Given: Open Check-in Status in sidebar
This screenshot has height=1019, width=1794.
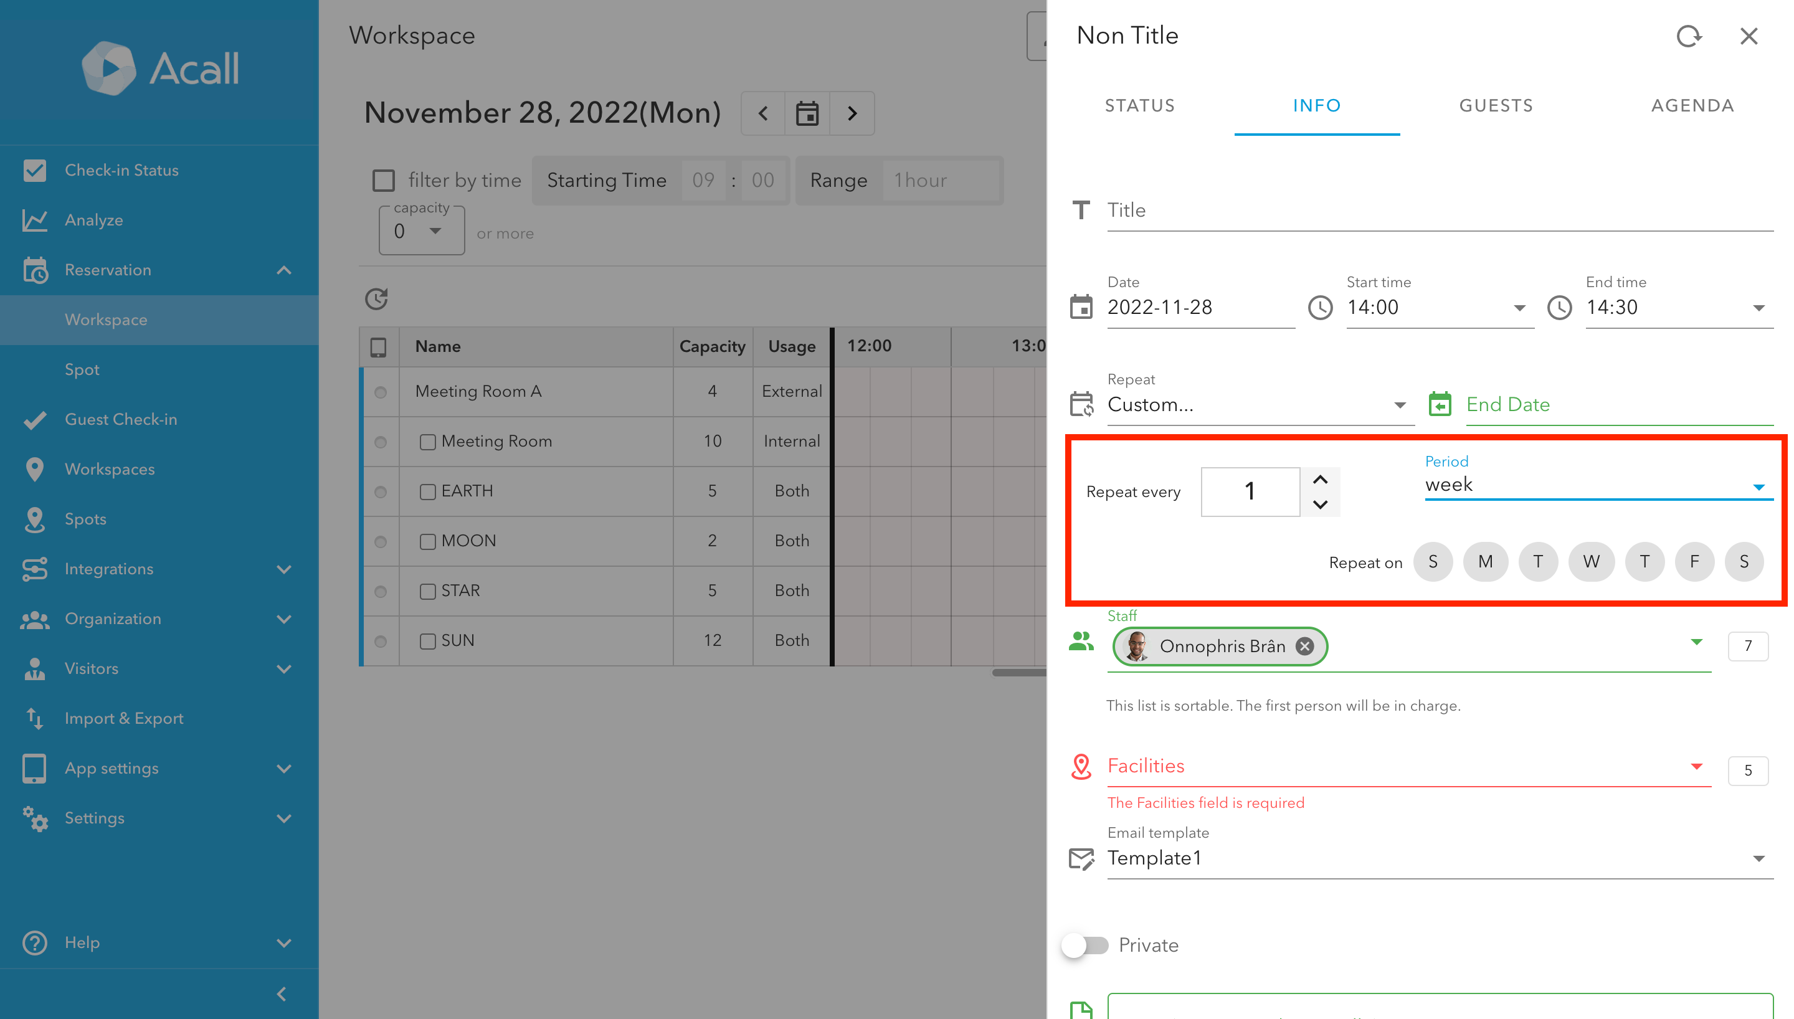Looking at the screenshot, I should tap(121, 170).
